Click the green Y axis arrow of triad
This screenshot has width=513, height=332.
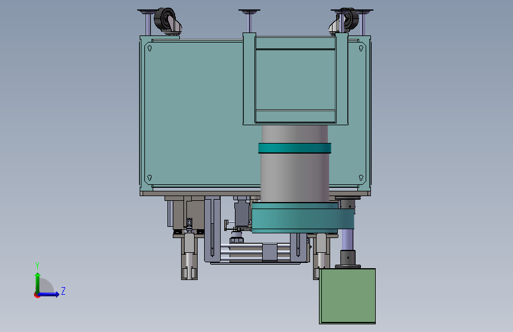click(38, 282)
